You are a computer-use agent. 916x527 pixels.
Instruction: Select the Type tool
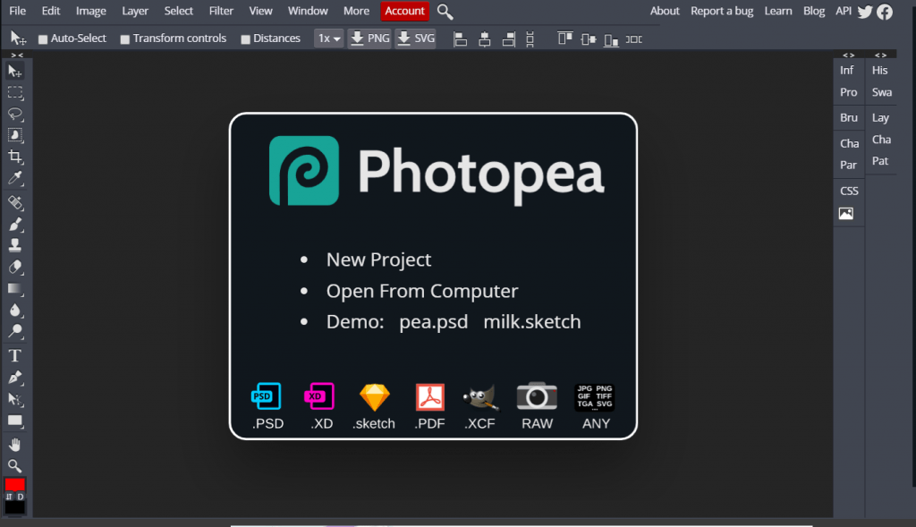pos(15,356)
